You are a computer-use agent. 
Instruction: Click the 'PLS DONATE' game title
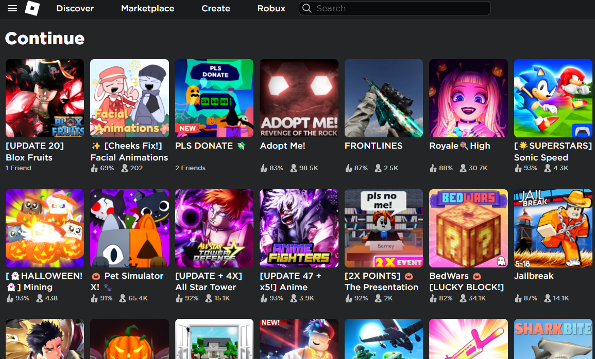pyautogui.click(x=211, y=146)
